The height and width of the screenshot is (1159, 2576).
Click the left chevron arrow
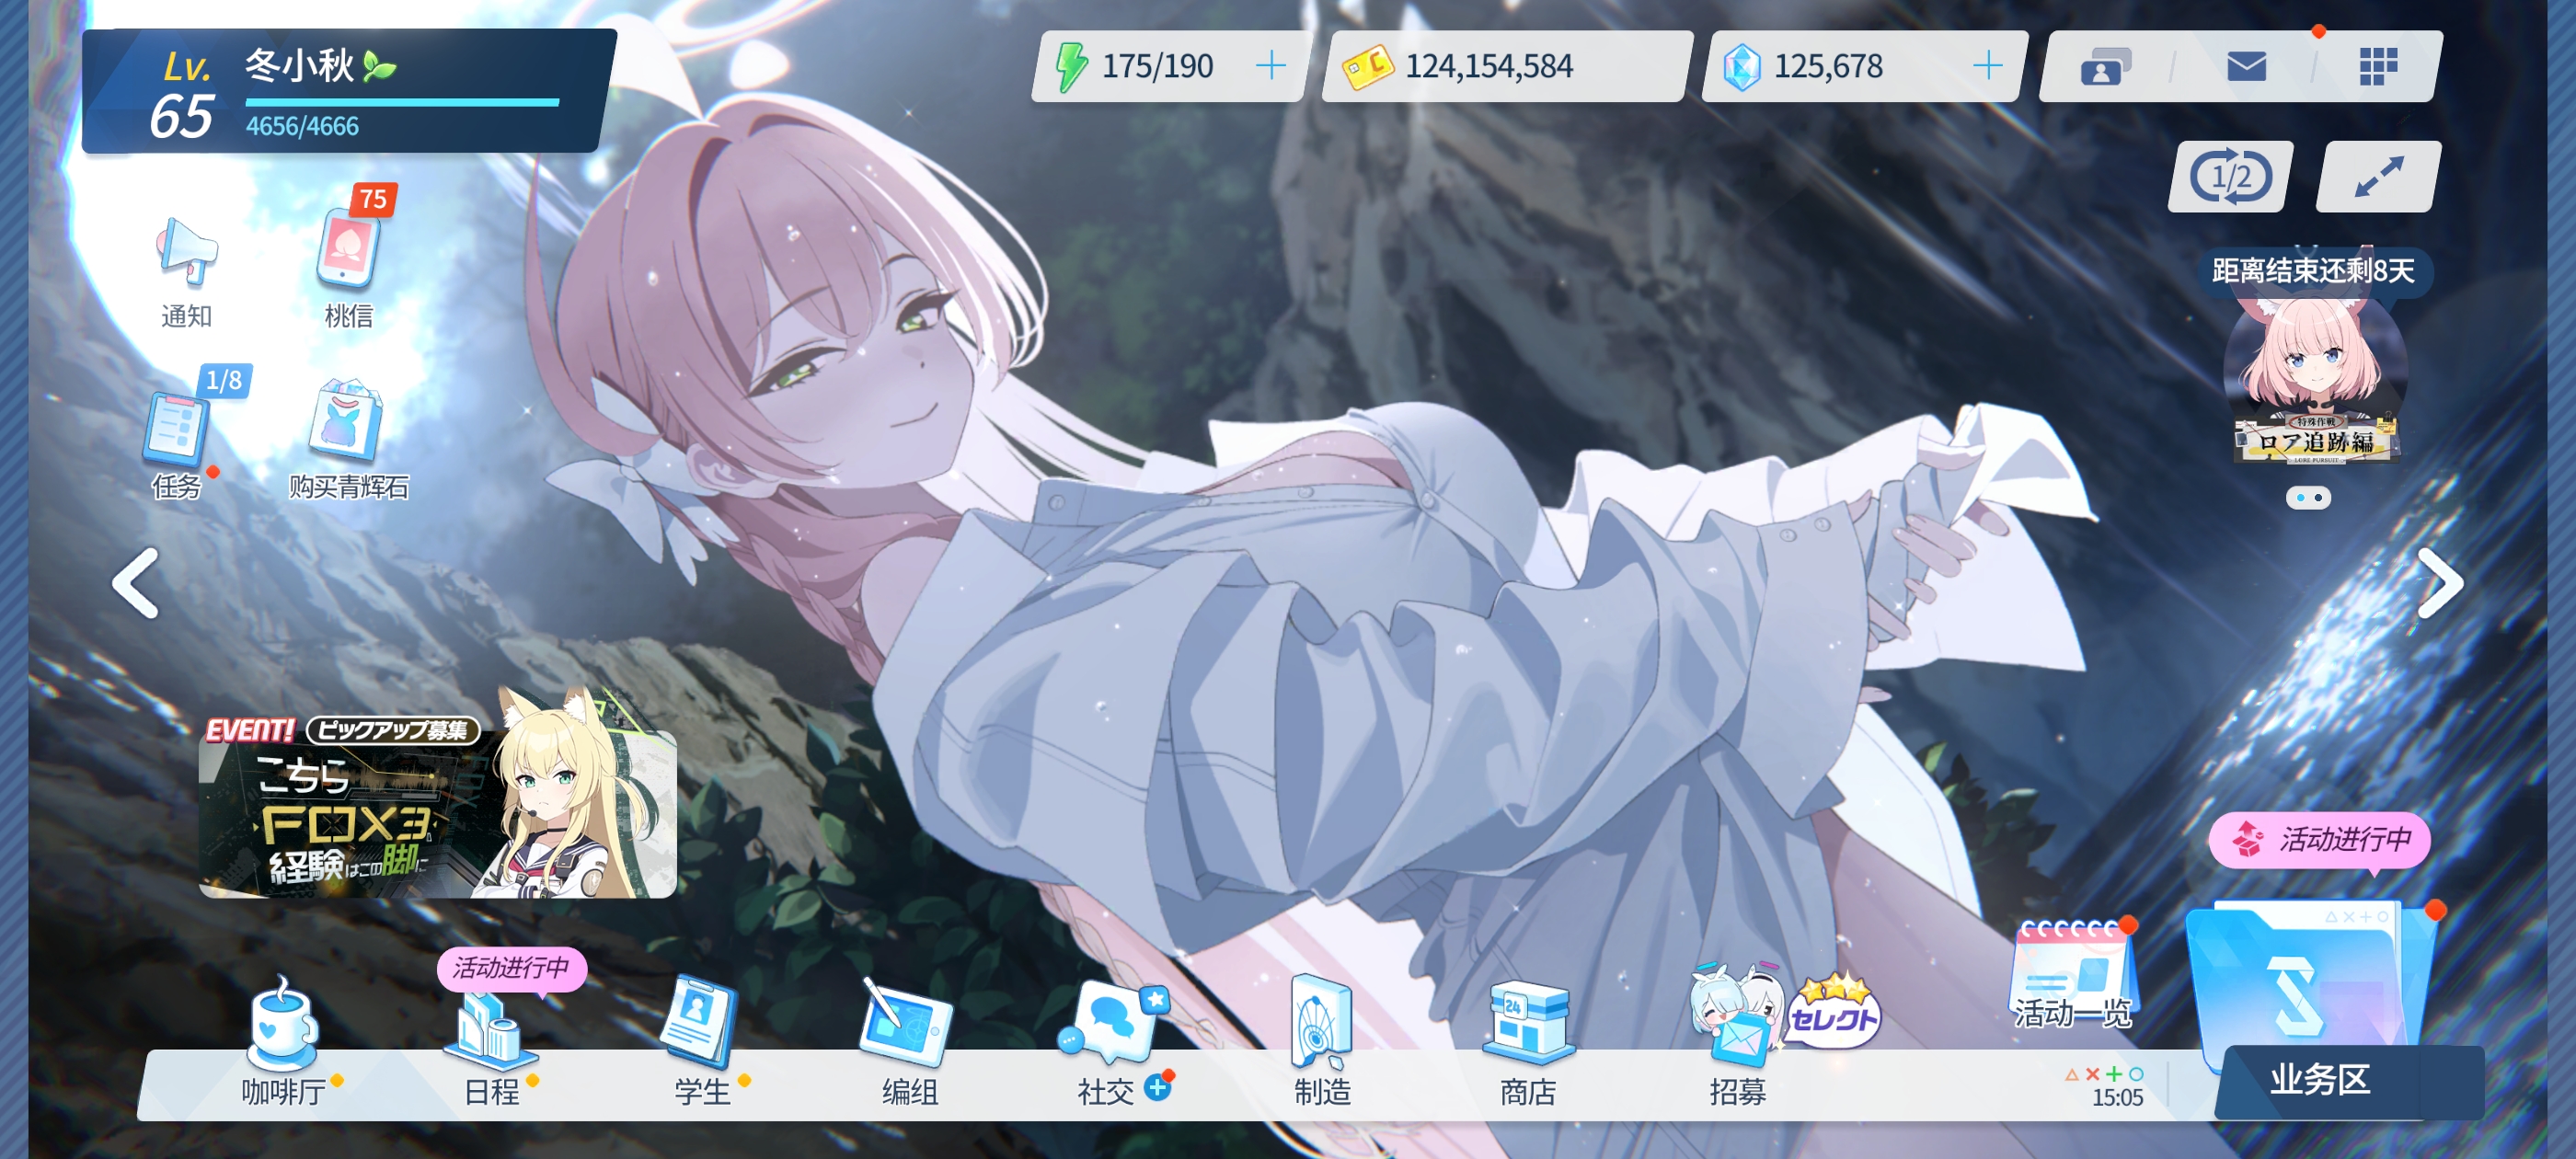(x=136, y=583)
